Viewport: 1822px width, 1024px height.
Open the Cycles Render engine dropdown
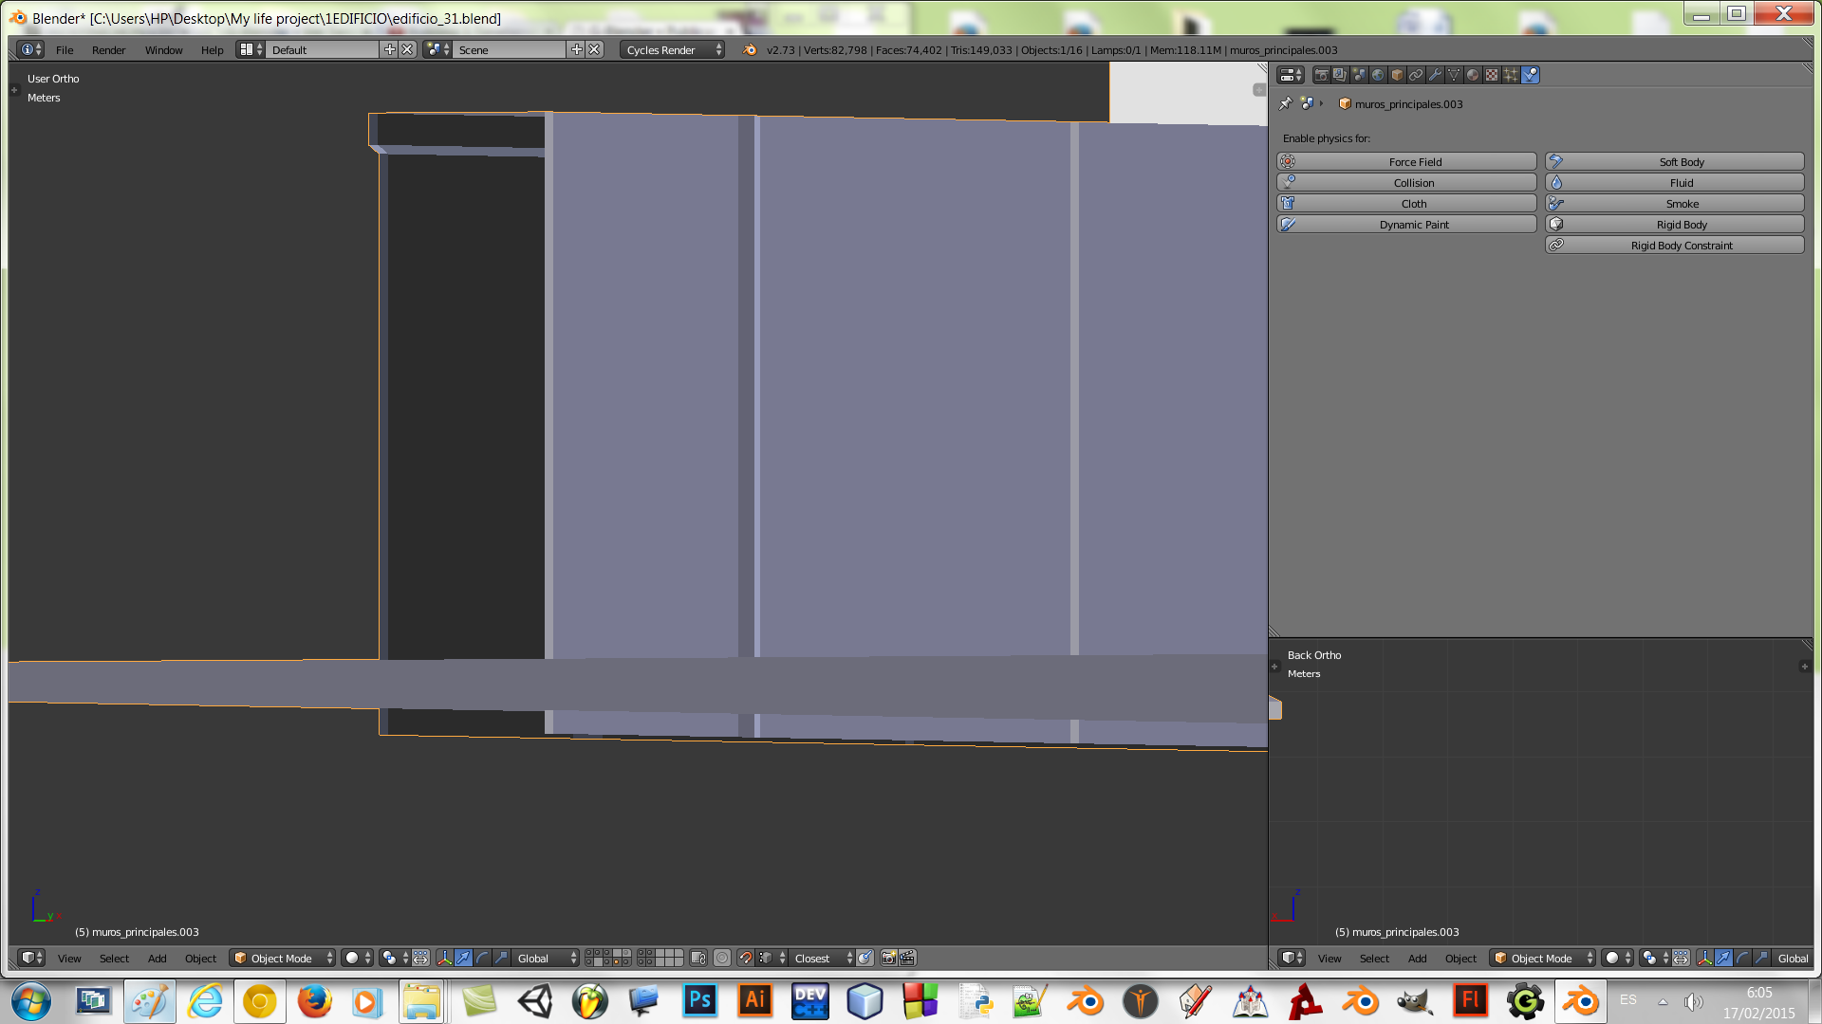point(674,49)
